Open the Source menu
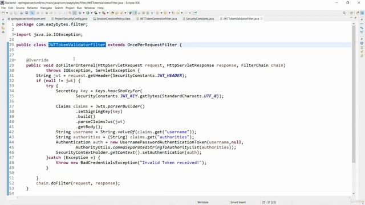The height and width of the screenshot is (205, 365). pos(20,8)
